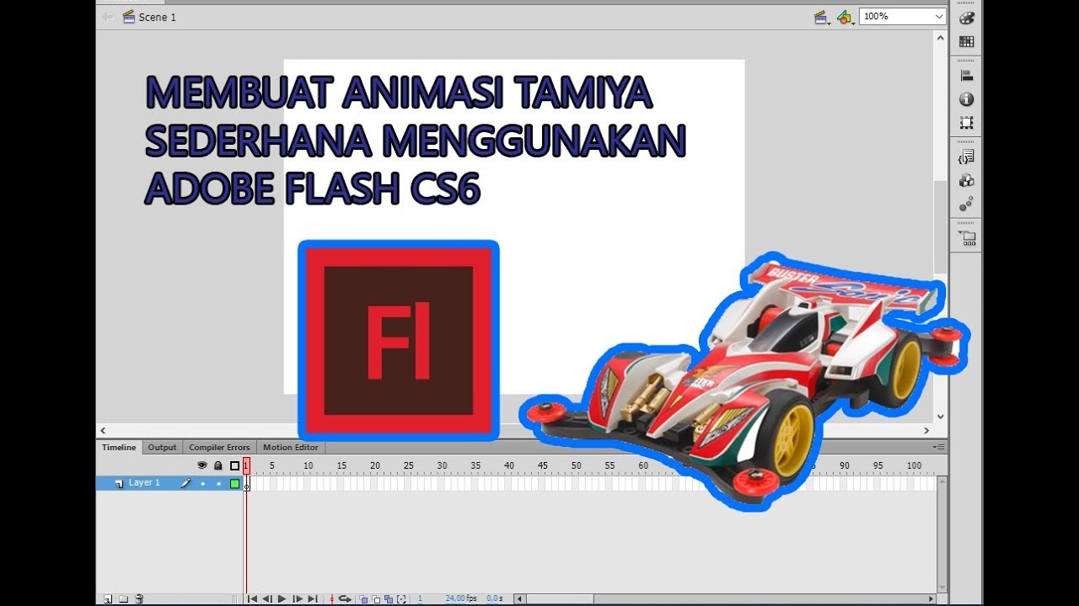Click the timeline horizontal scrollbar left arrow
The height and width of the screenshot is (606, 1079).
pyautogui.click(x=519, y=599)
